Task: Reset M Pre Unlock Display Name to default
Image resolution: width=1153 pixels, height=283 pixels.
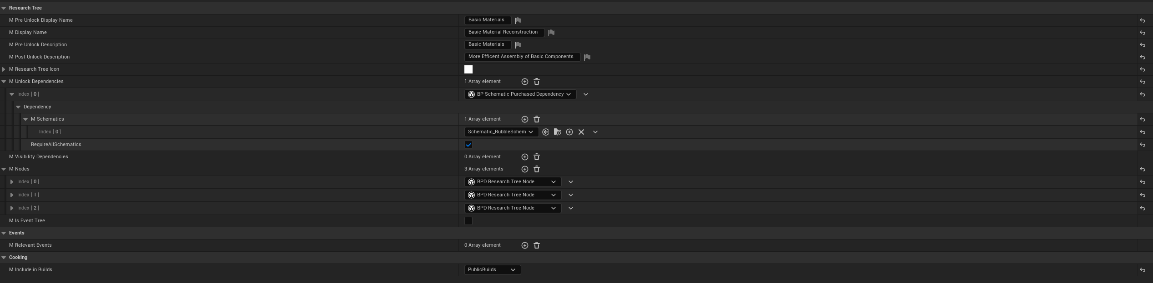Action: (1142, 20)
